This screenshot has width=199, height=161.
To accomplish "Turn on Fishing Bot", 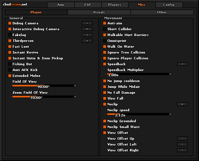I will [x=10, y=64].
